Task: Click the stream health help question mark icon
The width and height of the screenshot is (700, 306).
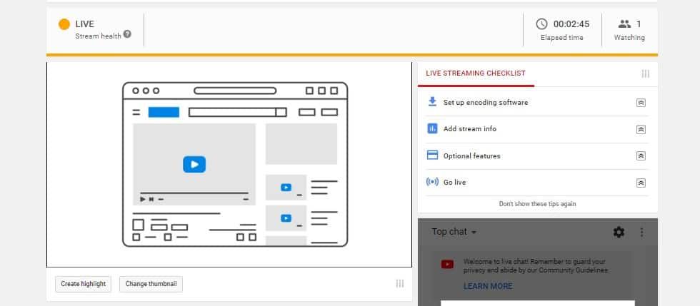Action: (127, 34)
